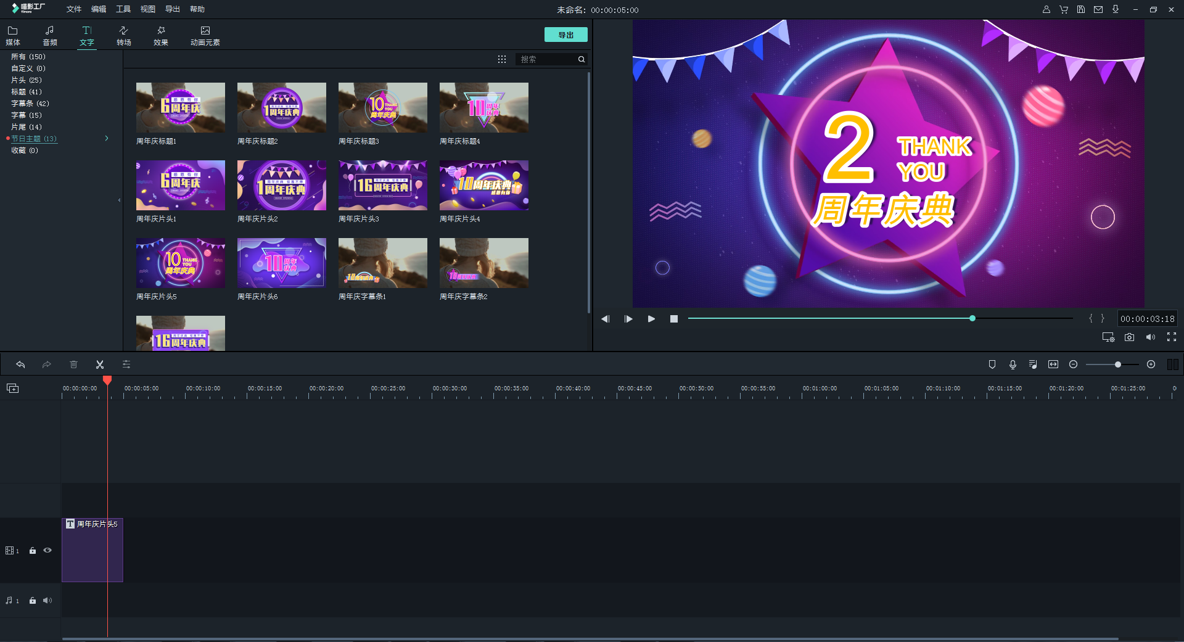This screenshot has width=1184, height=642.
Task: Switch to the 转场 tab
Action: [123, 36]
